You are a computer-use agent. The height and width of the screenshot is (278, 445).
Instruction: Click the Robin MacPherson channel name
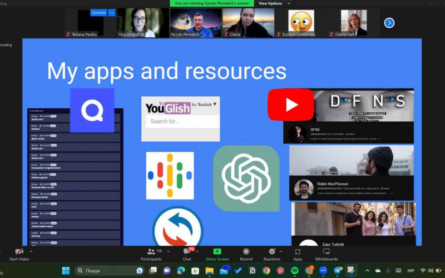[333, 184]
